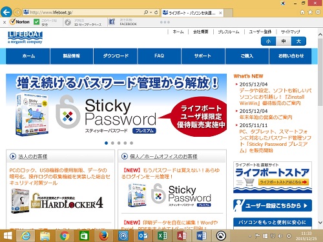Open the Favorites star icon
The width and height of the screenshot is (323, 242).
[x=310, y=12]
